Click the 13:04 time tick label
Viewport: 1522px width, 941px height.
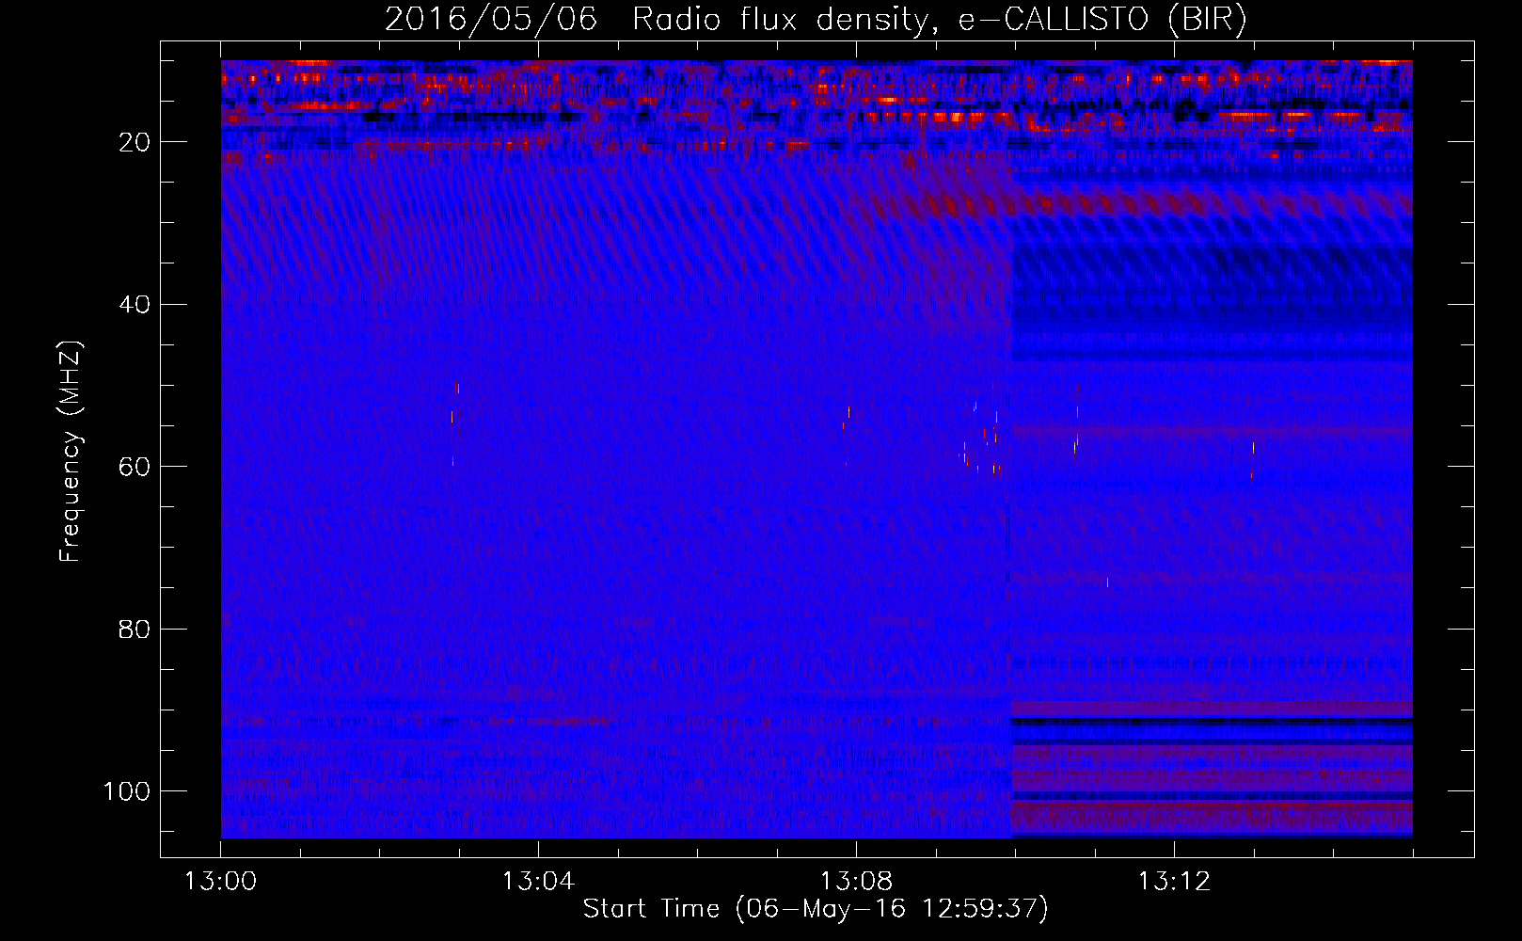coord(538,882)
